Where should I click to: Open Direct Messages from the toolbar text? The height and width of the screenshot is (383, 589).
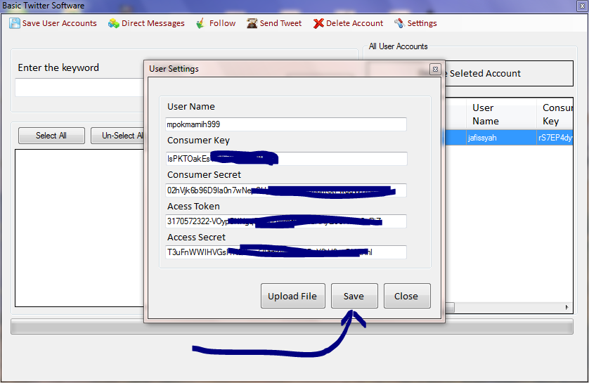pyautogui.click(x=153, y=23)
